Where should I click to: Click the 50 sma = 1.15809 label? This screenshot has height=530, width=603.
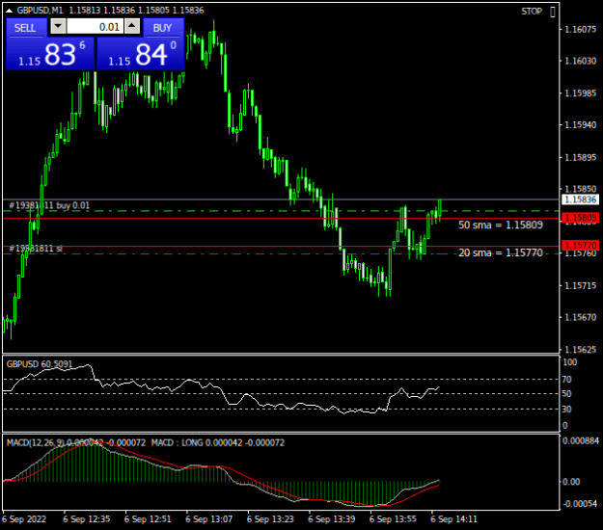(501, 225)
